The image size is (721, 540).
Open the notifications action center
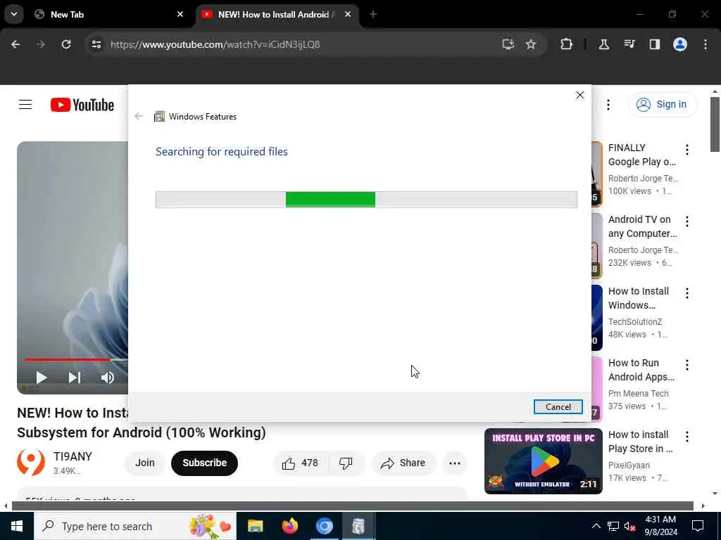pyautogui.click(x=698, y=526)
